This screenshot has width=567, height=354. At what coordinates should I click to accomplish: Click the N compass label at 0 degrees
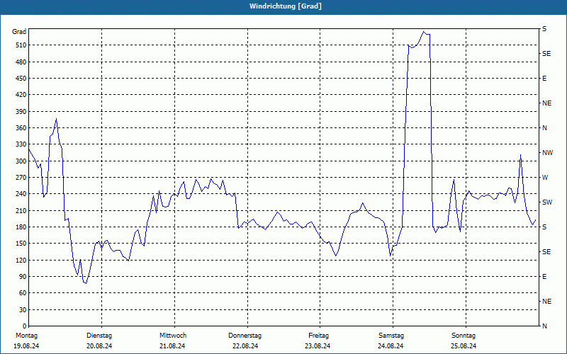[x=544, y=326]
